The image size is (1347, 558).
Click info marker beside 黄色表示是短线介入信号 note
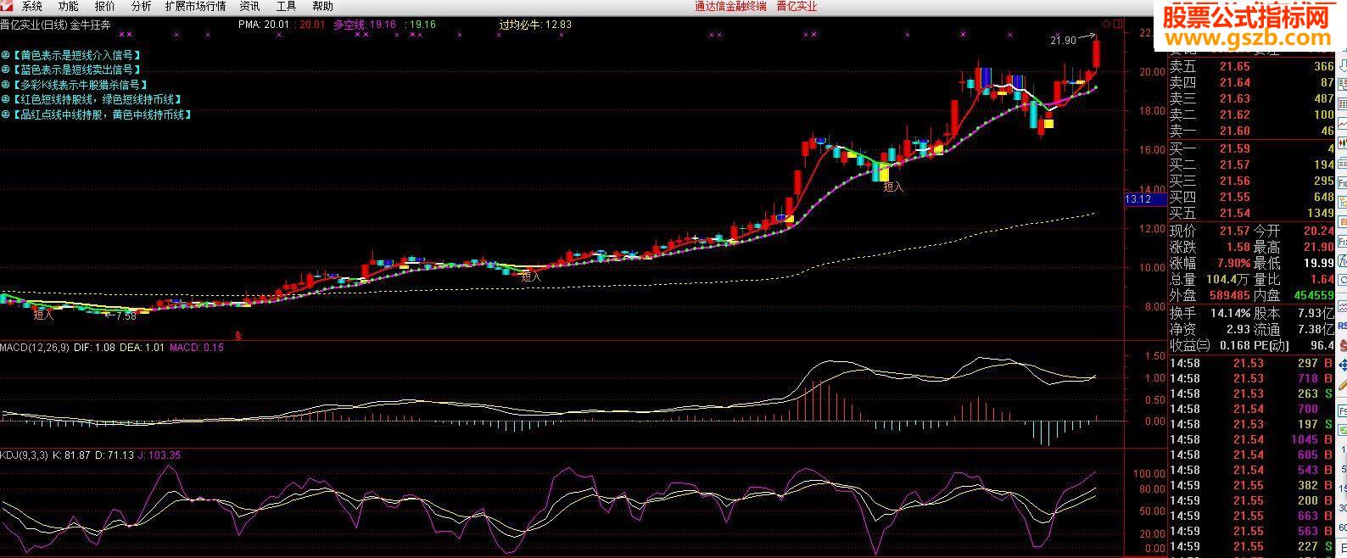coord(5,54)
